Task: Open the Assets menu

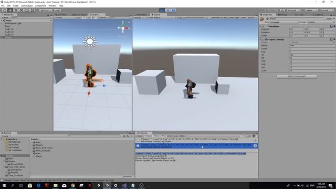Action: pyautogui.click(x=16, y=6)
